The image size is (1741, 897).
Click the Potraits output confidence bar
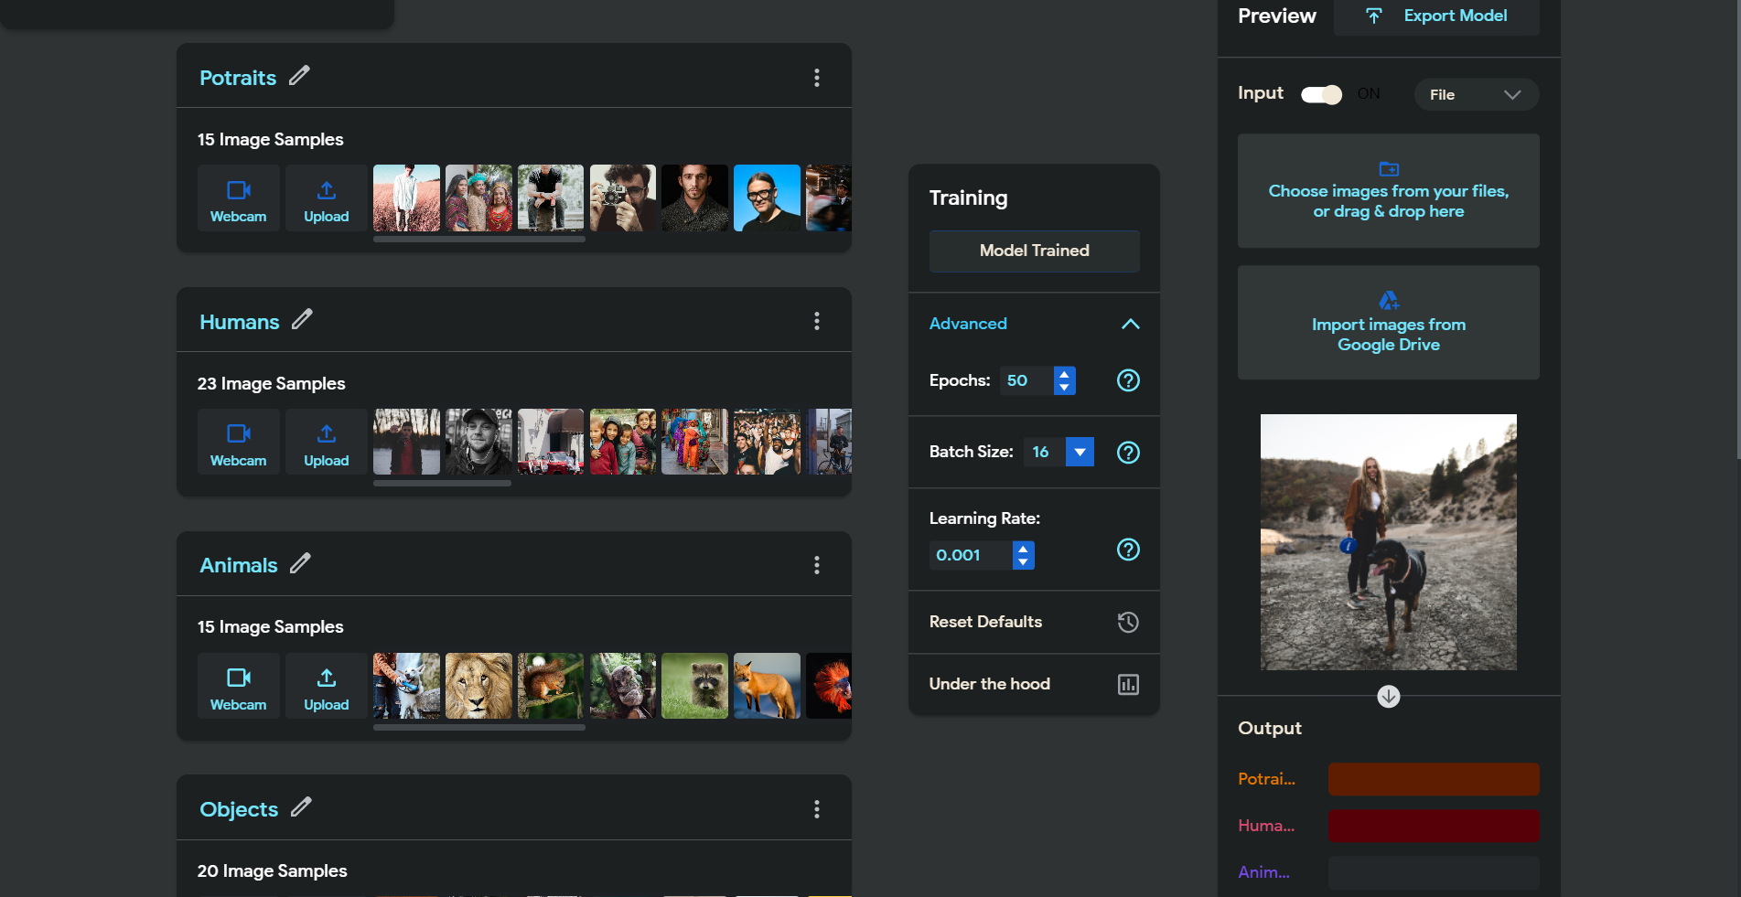click(x=1434, y=779)
